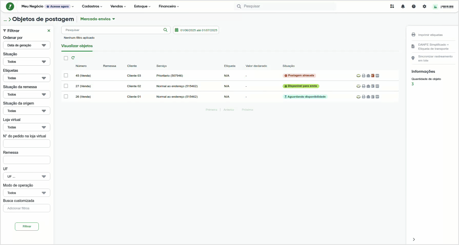Click the refresh icon above the table

(x=73, y=58)
